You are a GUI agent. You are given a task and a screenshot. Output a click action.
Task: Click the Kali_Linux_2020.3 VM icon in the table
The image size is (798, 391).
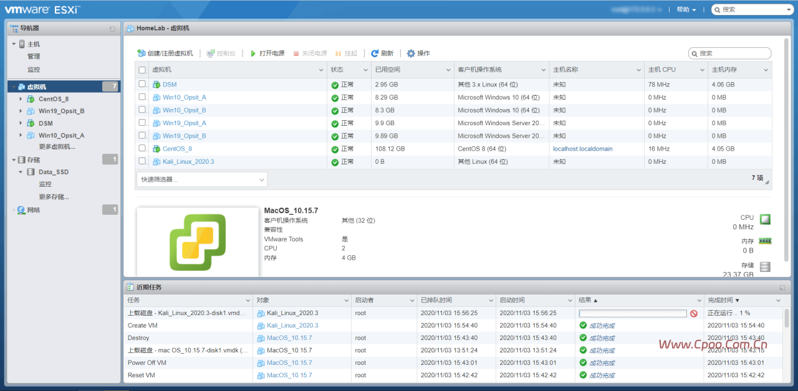coord(156,162)
